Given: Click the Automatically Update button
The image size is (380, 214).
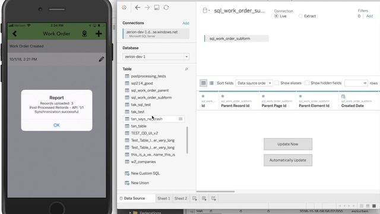Looking at the screenshot, I should 288,160.
